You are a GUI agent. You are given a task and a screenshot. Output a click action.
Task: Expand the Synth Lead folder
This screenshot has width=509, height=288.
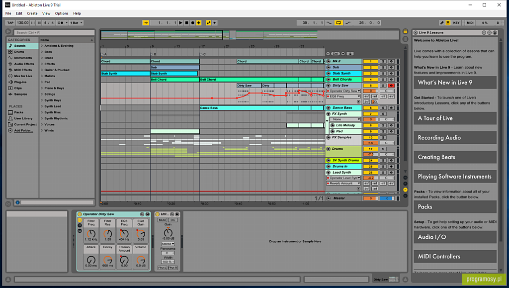42,106
